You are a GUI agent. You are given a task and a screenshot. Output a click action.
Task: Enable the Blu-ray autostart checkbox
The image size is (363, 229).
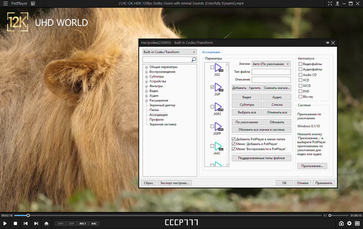pyautogui.click(x=301, y=97)
